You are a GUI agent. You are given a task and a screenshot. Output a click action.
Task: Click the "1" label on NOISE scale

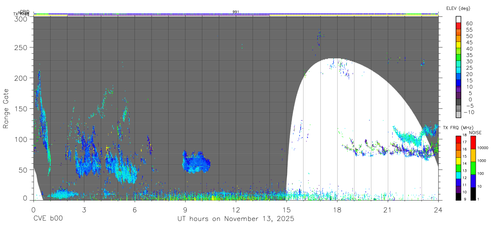(479, 199)
